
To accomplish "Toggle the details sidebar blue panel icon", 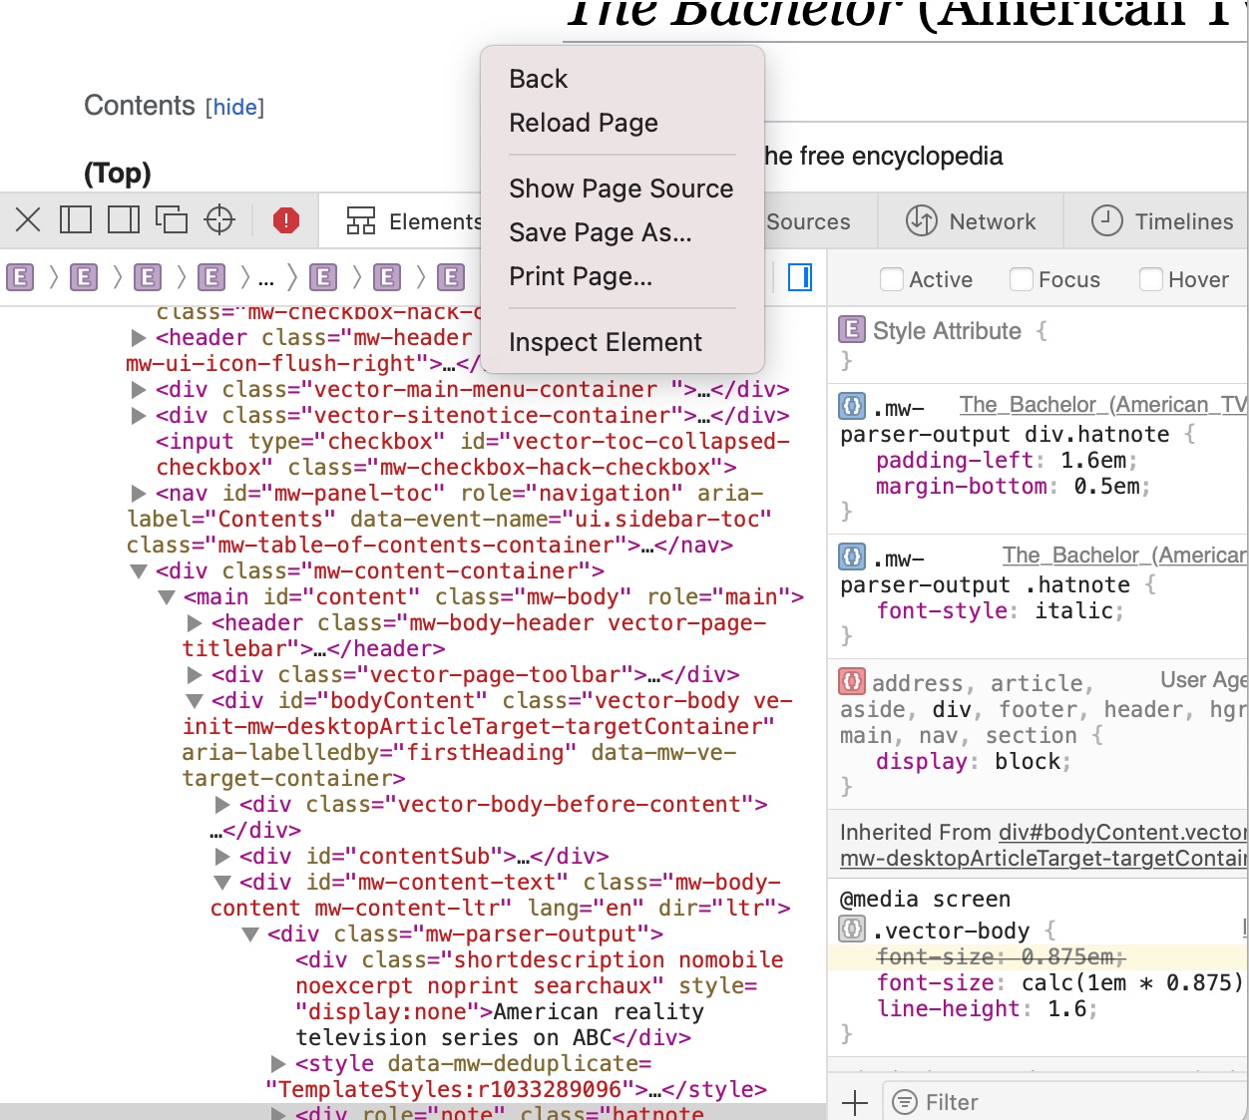I will click(x=800, y=277).
